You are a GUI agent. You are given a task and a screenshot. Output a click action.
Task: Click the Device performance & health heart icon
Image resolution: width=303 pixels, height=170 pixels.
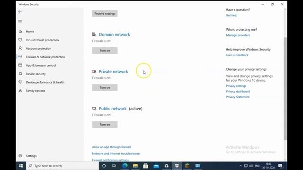[20, 82]
